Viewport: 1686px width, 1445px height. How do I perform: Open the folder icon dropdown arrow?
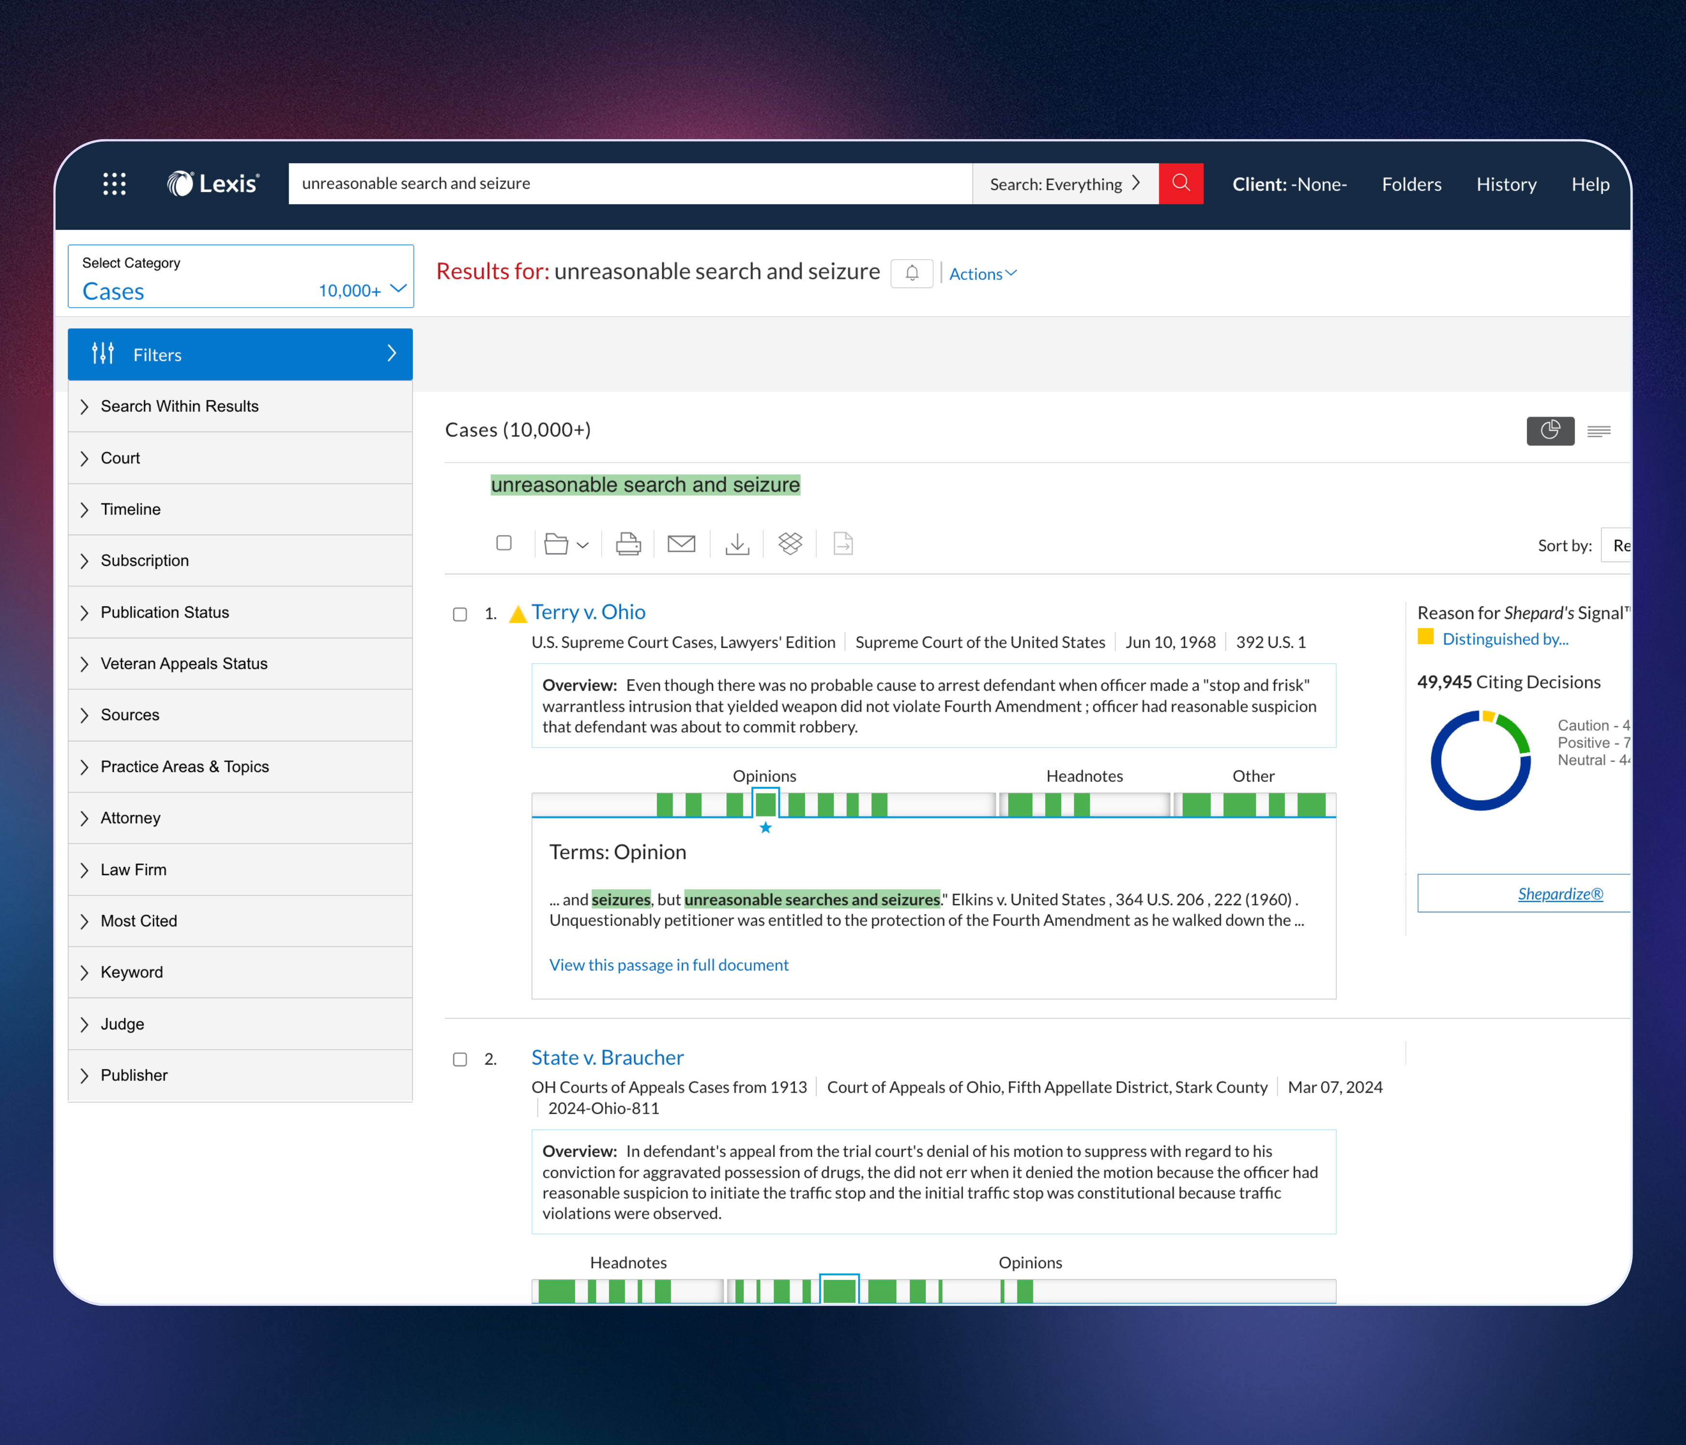[x=582, y=545]
